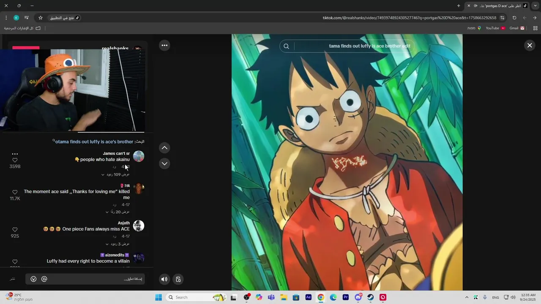Click reply link under Asjath comment
The width and height of the screenshot is (541, 304).
(x=114, y=236)
